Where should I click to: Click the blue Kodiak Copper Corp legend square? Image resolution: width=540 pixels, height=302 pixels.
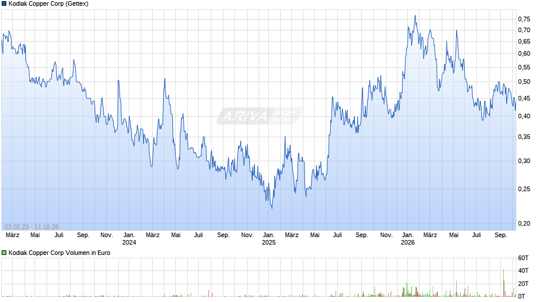tap(4, 4)
